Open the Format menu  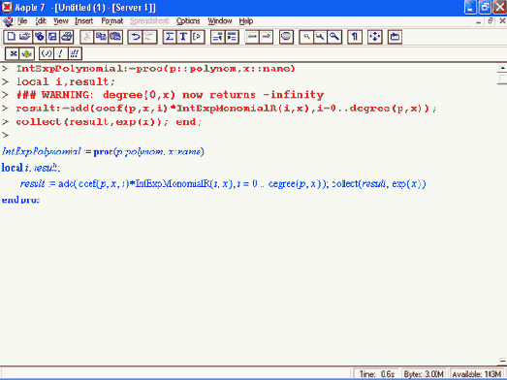[112, 21]
